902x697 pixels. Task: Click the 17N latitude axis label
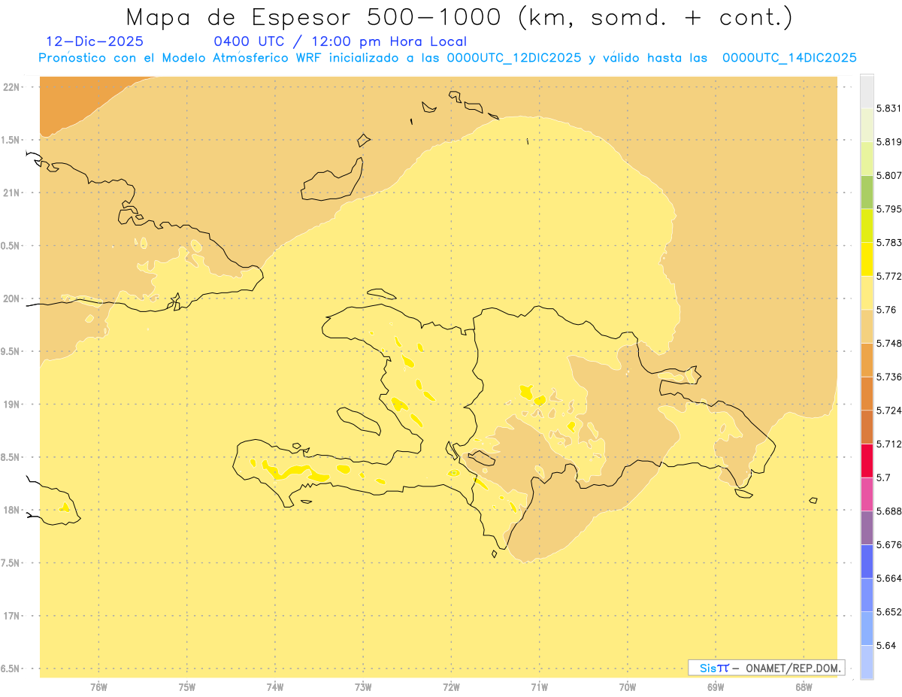point(11,616)
